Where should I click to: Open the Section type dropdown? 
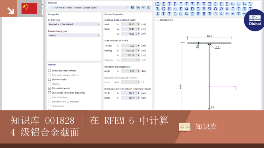click(74, 24)
